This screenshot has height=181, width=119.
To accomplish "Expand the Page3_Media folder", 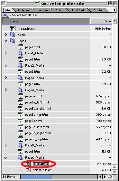I will 6,78.
